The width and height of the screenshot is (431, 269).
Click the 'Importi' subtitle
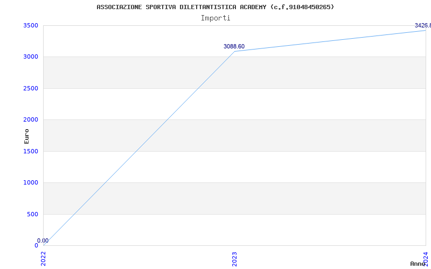coord(215,18)
